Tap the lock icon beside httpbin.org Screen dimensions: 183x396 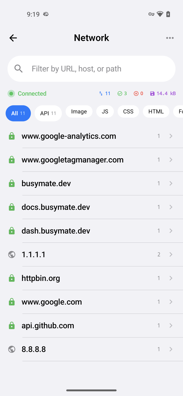coord(12,278)
